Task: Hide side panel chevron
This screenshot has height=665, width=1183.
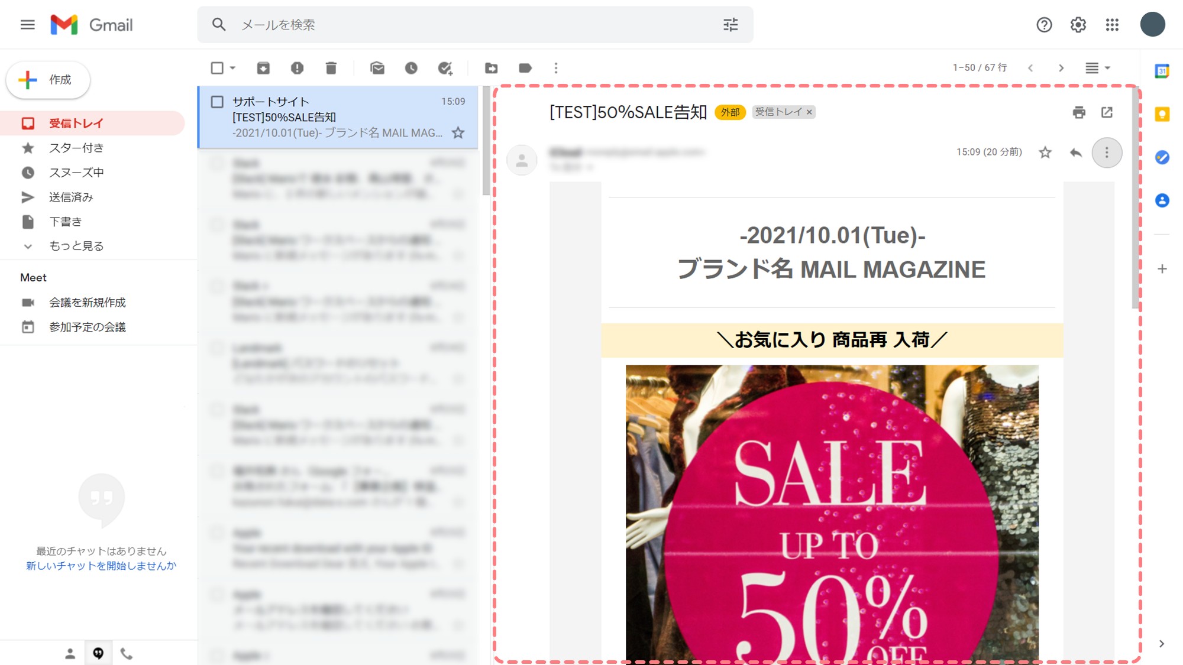Action: (x=1162, y=644)
